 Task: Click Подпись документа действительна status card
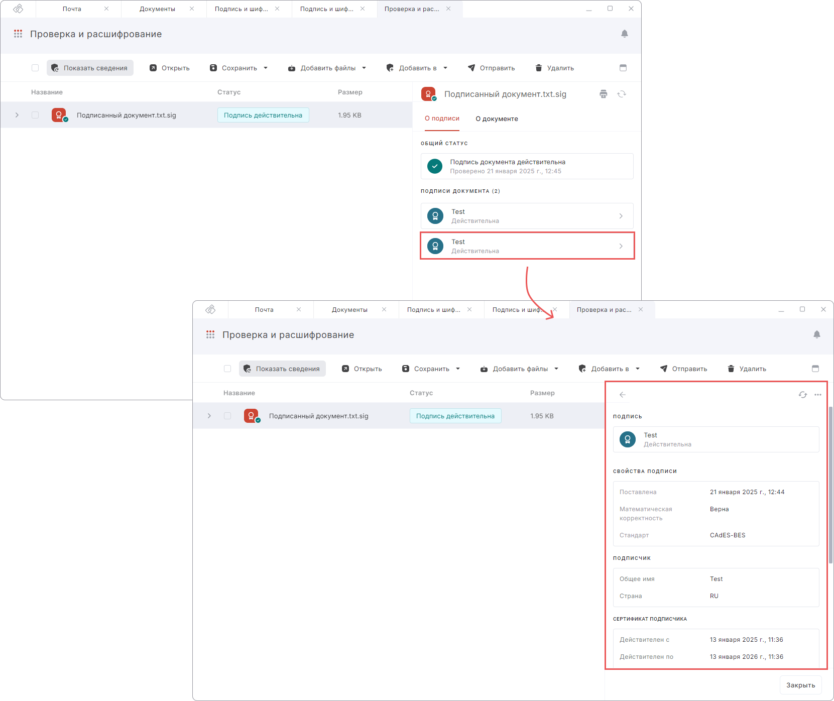tap(527, 166)
